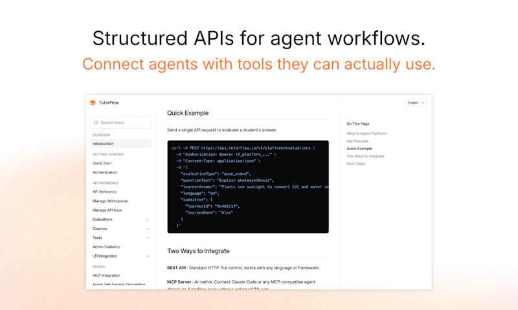Screen dimensions: 518x310
Task: Click the GETTING STARTED sidebar label
Action: tap(107, 155)
